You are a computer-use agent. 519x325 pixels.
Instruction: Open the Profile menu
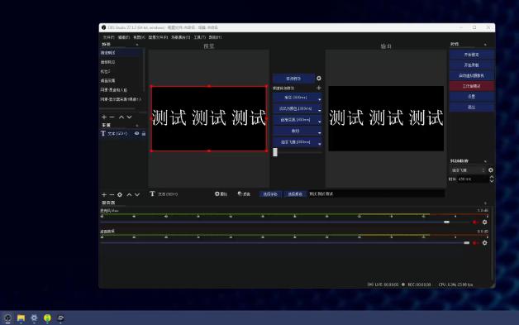tap(158, 37)
